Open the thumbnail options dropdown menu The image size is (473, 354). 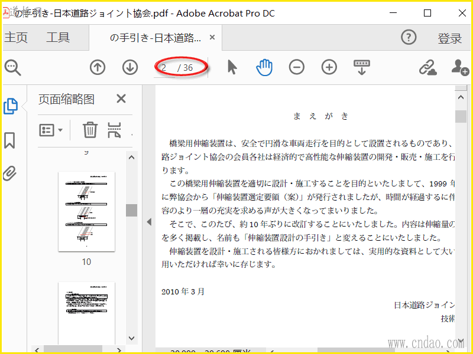[51, 130]
